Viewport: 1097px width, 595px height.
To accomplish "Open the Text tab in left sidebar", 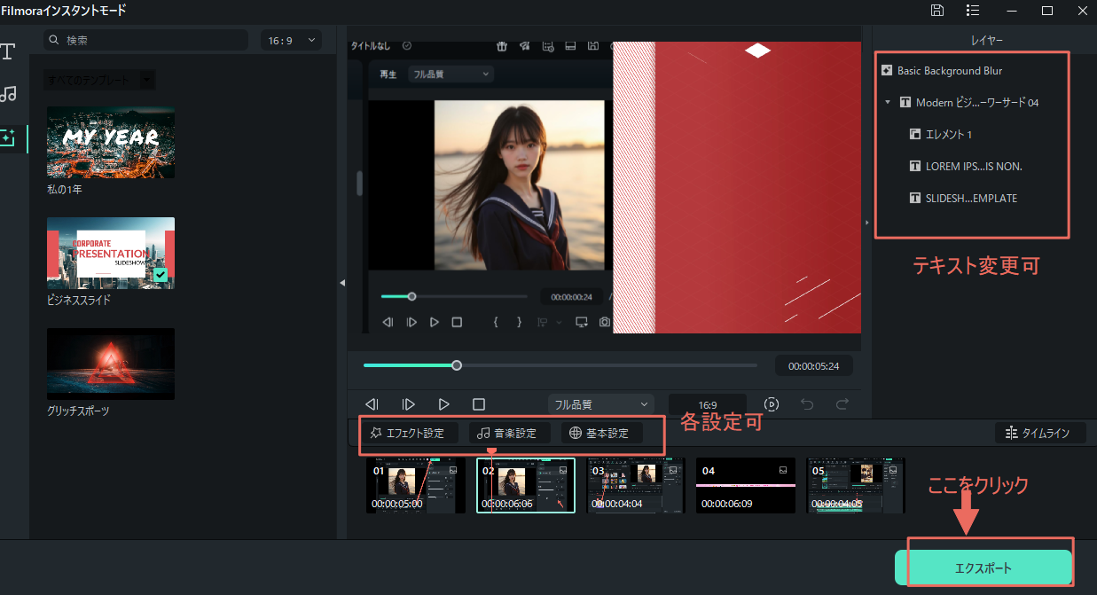I will [8, 51].
